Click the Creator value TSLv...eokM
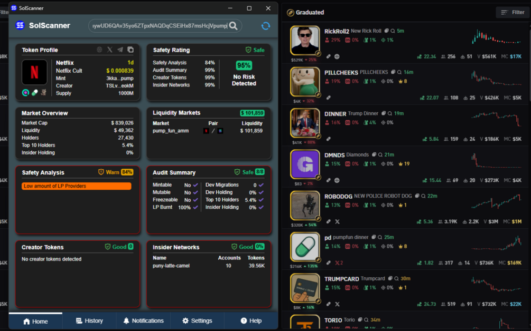 tap(119, 85)
